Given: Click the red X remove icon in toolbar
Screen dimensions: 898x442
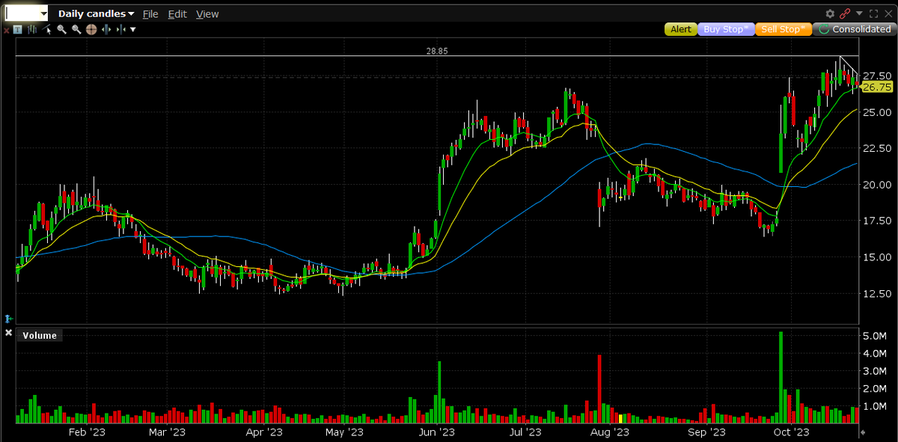Looking at the screenshot, I should click(6, 30).
